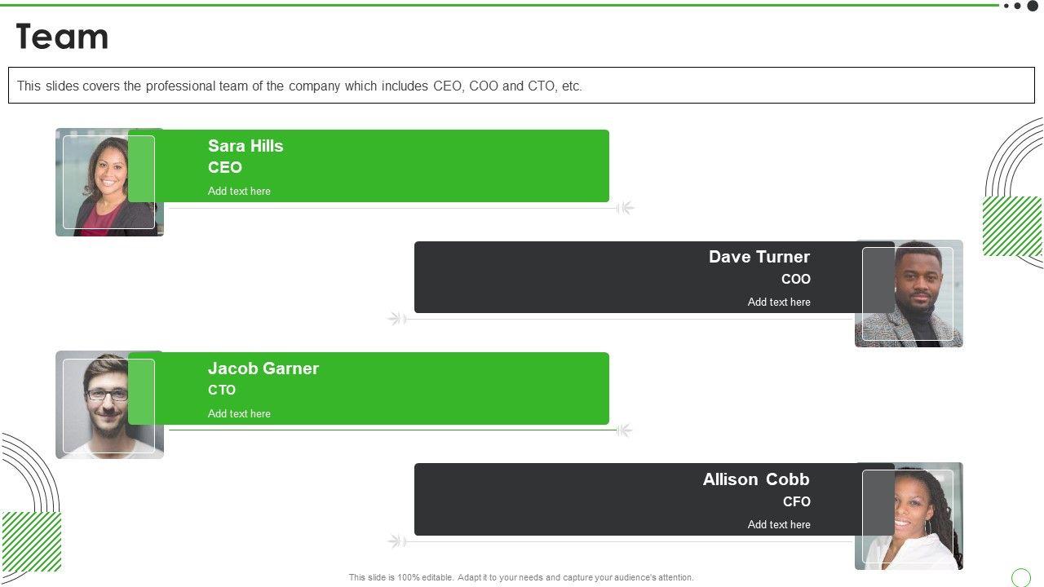
Task: Click the green outlined circle in bottom corner
Action: coord(1020,577)
